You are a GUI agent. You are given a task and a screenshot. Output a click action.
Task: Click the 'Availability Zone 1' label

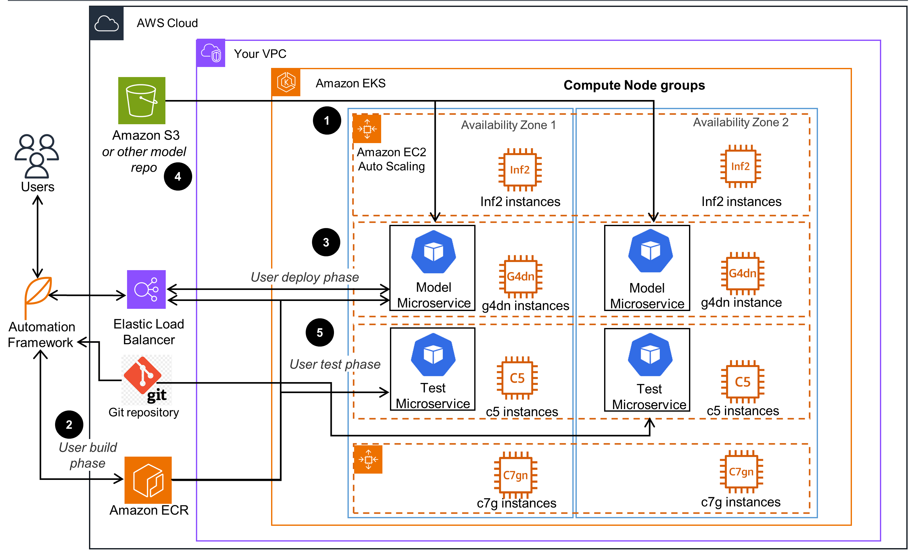509,125
